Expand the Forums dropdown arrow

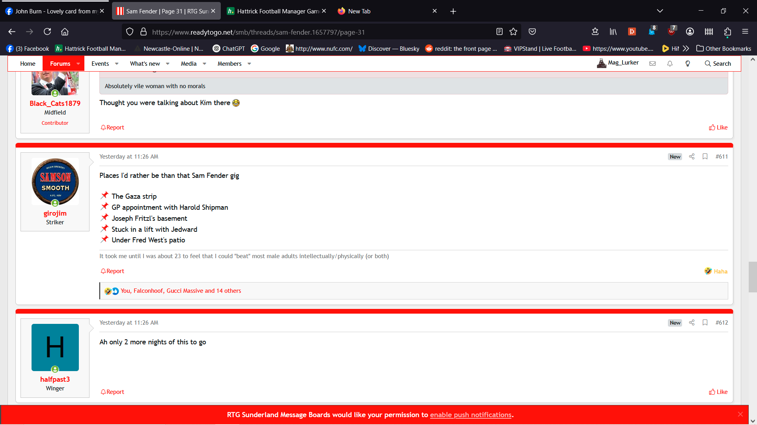(78, 64)
